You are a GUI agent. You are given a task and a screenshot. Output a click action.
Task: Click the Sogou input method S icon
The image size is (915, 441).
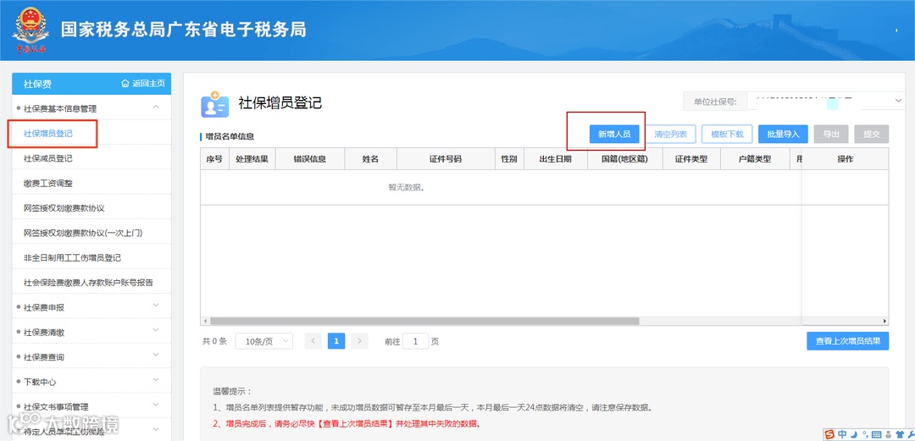[829, 434]
